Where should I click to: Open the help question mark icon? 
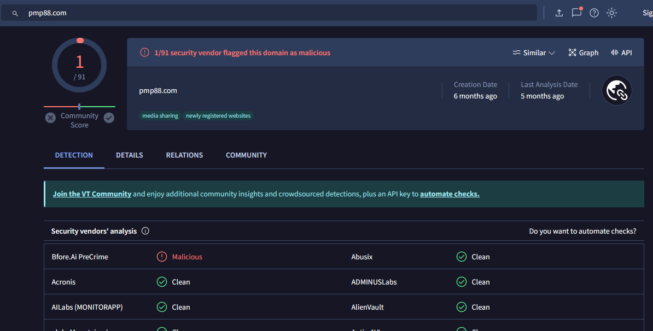click(x=594, y=13)
